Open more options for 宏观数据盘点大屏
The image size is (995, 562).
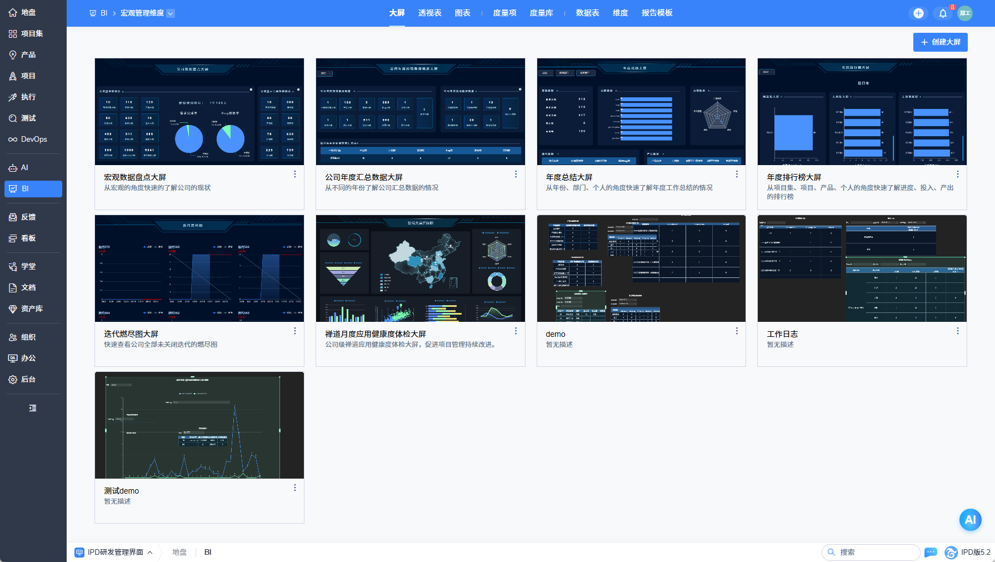[295, 174]
